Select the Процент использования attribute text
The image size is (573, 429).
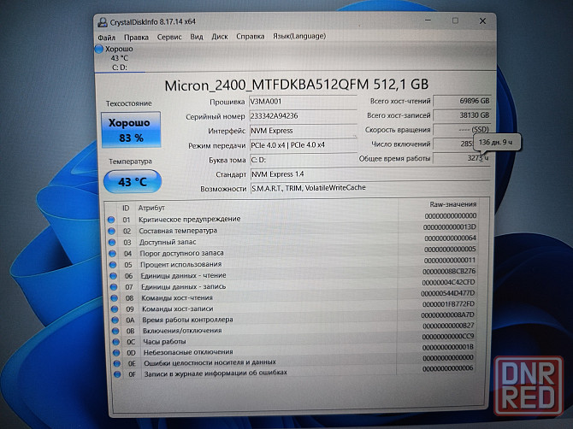181,264
